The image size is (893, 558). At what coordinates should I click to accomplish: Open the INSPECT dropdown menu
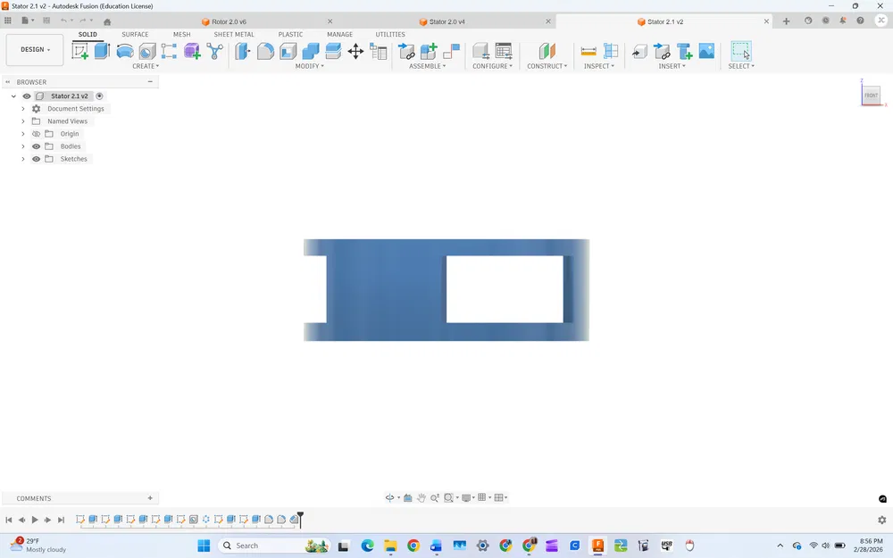point(598,66)
